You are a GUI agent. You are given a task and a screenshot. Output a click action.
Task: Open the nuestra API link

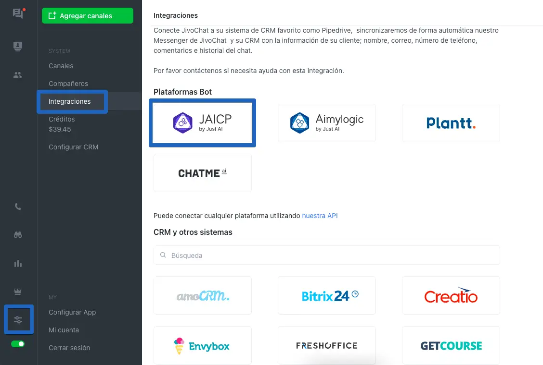pos(320,216)
